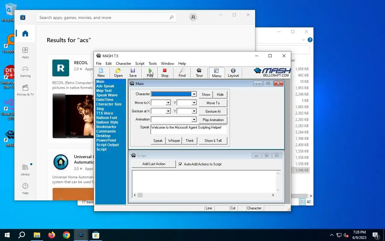Image resolution: width=385 pixels, height=241 pixels.
Task: Open Gaming section in Microsoft Store
Action: [25, 71]
